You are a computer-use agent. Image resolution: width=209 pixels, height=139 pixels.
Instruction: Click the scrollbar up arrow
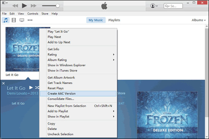207,26
